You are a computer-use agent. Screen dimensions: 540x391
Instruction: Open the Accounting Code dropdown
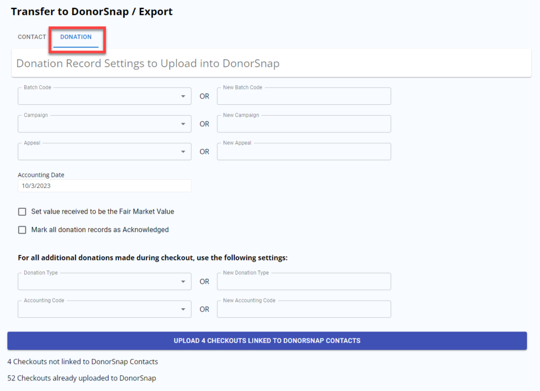tap(104, 309)
